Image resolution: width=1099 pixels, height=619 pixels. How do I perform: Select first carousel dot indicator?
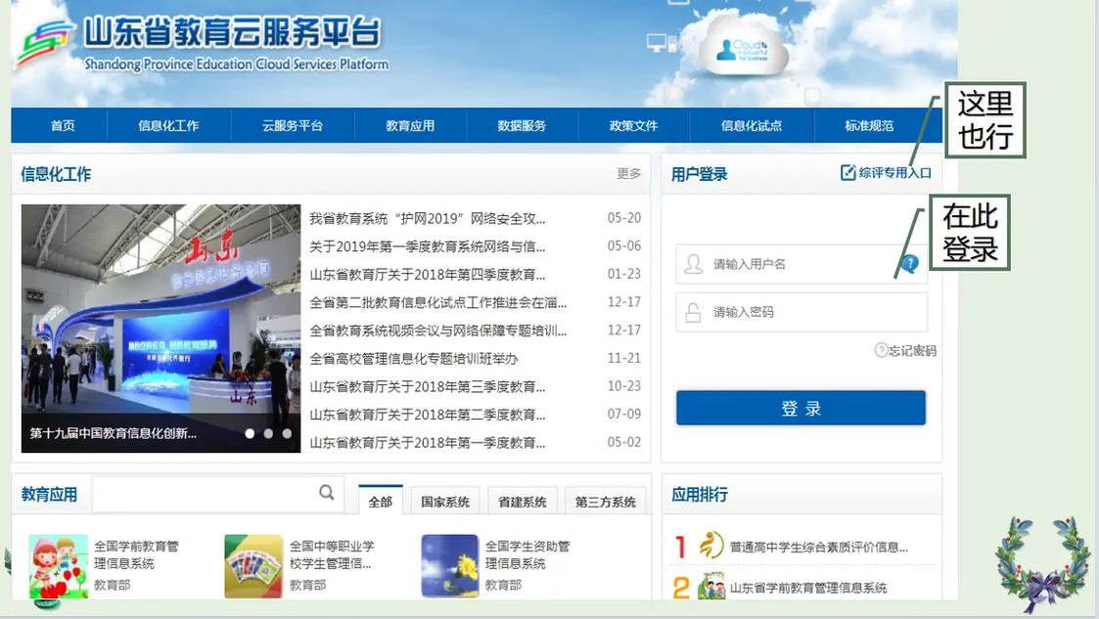click(250, 433)
